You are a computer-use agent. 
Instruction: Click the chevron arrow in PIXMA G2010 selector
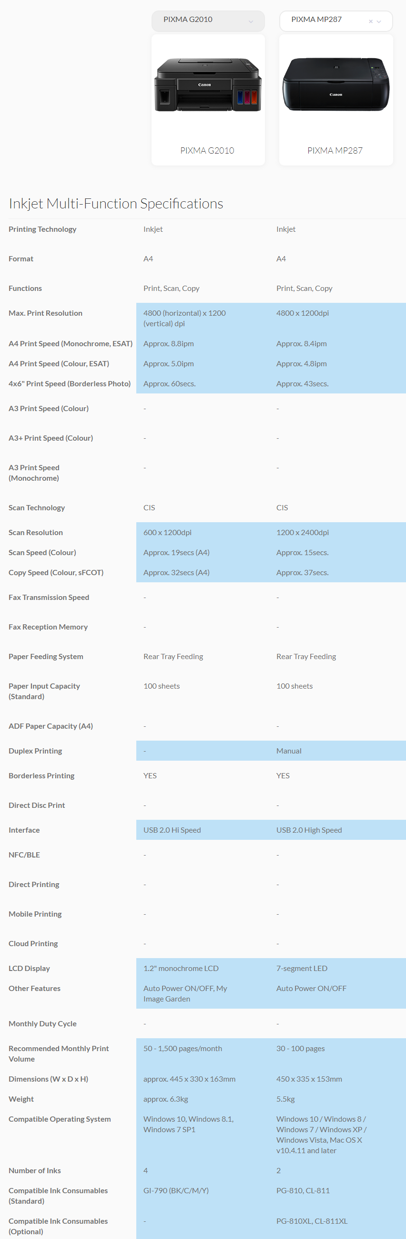tap(251, 21)
